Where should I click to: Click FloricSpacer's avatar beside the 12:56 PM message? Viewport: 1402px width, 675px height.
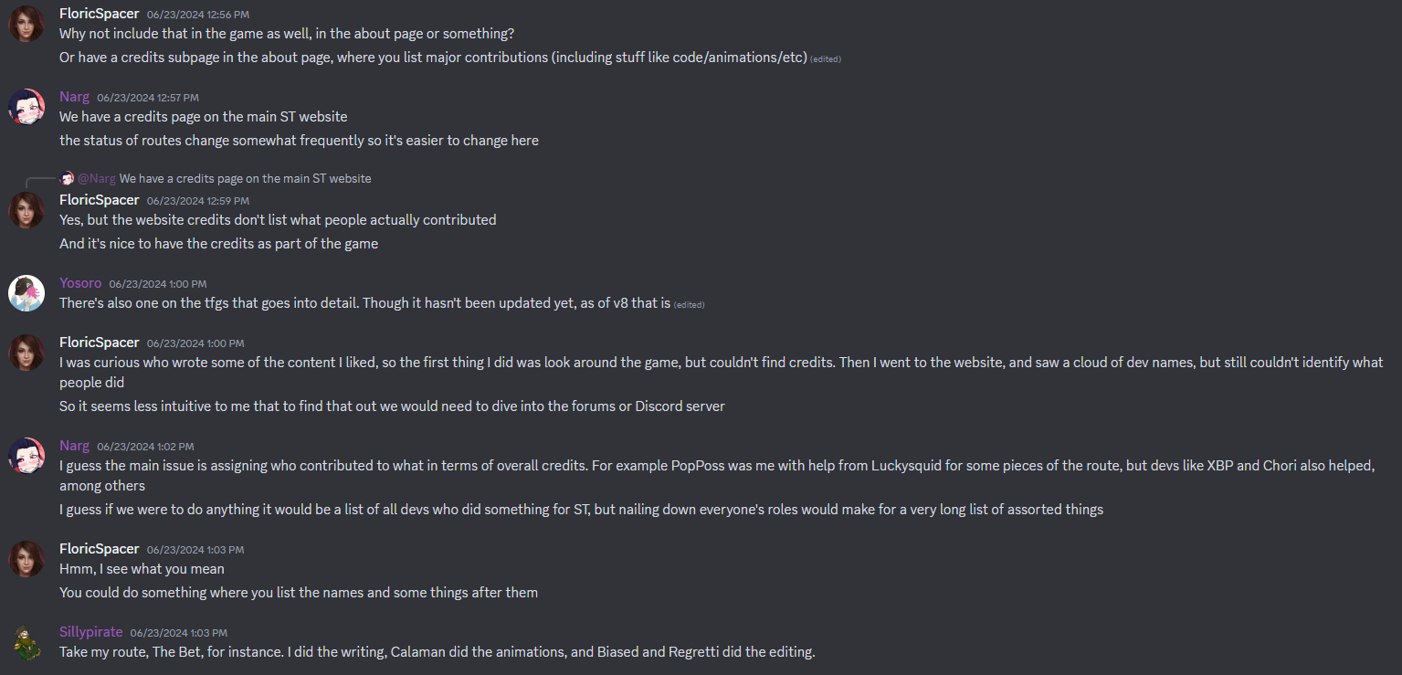(x=26, y=24)
